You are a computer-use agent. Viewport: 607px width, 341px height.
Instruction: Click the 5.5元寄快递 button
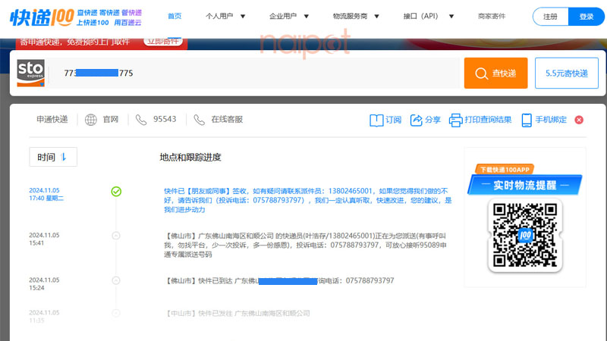coord(566,74)
